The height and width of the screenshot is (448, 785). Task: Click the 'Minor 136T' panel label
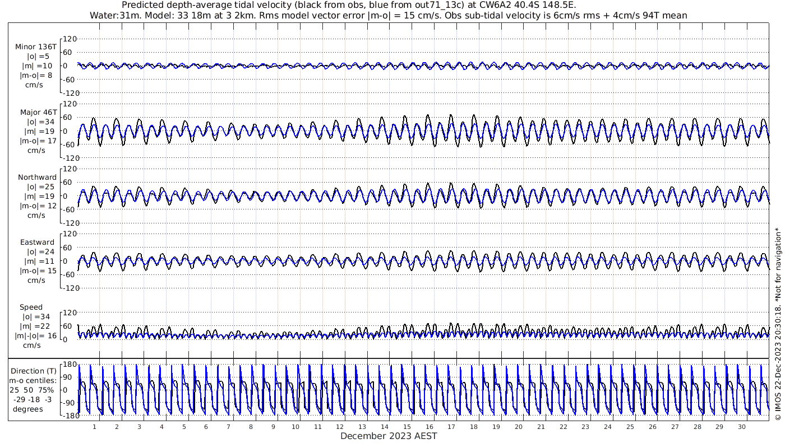click(36, 47)
